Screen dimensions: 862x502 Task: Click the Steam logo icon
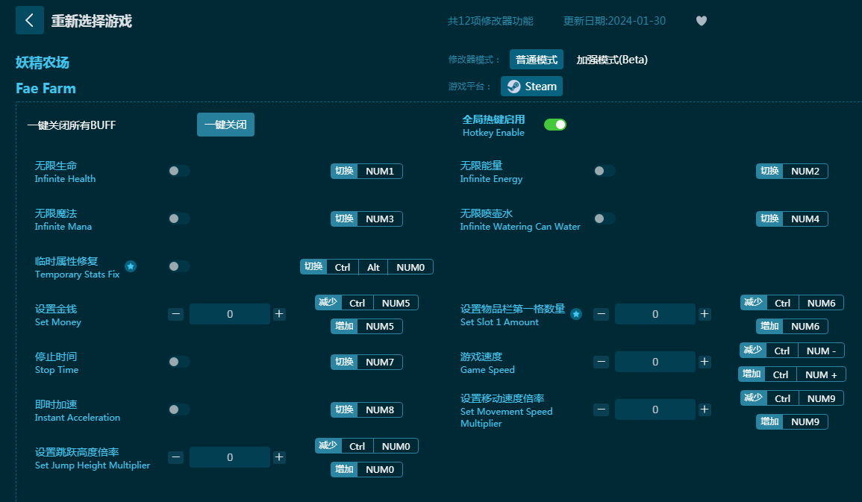click(x=513, y=87)
